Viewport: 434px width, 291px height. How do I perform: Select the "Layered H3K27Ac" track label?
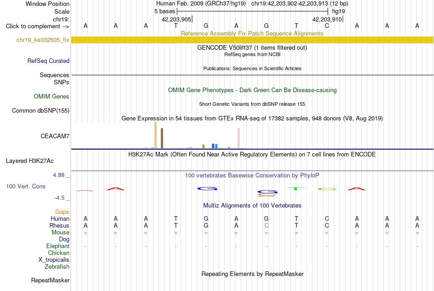pos(30,161)
